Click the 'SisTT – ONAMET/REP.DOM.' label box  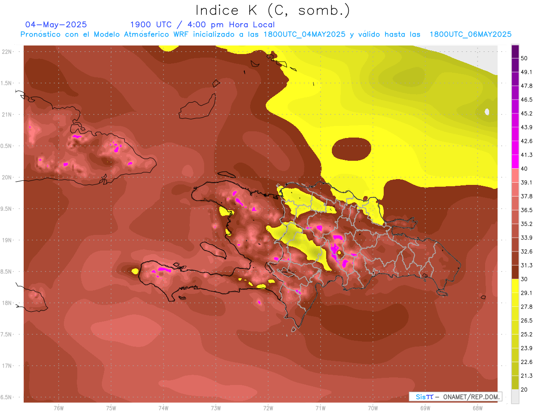pyautogui.click(x=455, y=397)
